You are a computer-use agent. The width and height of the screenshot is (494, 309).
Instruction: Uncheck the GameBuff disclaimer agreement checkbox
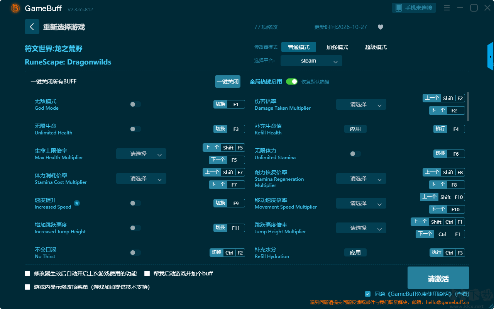click(x=368, y=294)
